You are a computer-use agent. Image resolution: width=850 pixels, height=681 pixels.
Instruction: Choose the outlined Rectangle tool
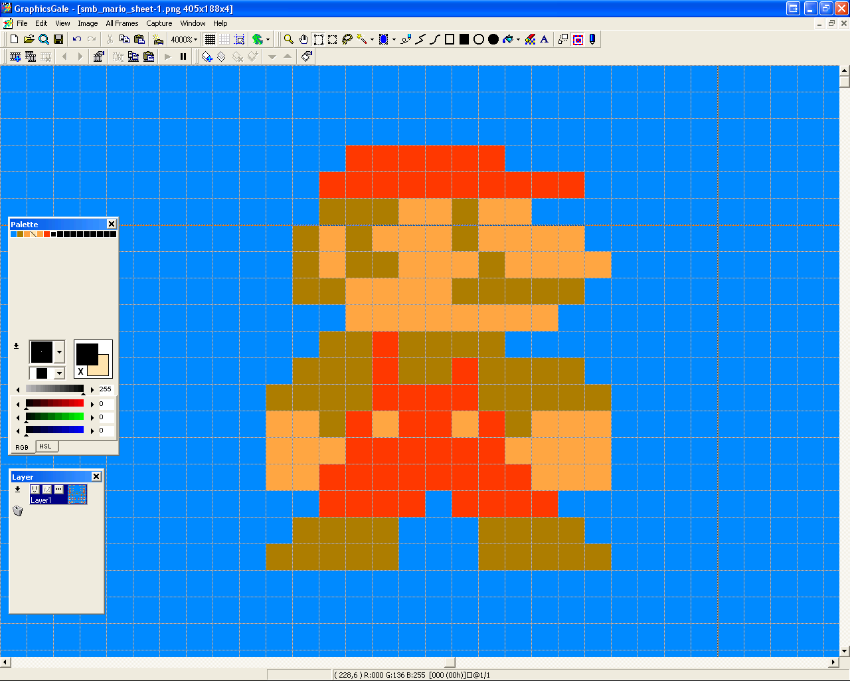[x=450, y=40]
